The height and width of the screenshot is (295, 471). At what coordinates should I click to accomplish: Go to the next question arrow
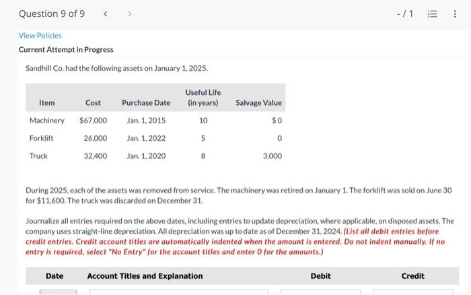click(129, 14)
